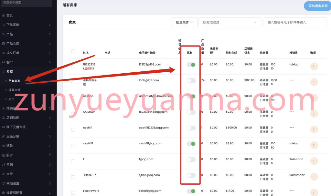The height and width of the screenshot is (196, 331).
Task: Open options menu for ceshi11 row
Action: coord(314,129)
